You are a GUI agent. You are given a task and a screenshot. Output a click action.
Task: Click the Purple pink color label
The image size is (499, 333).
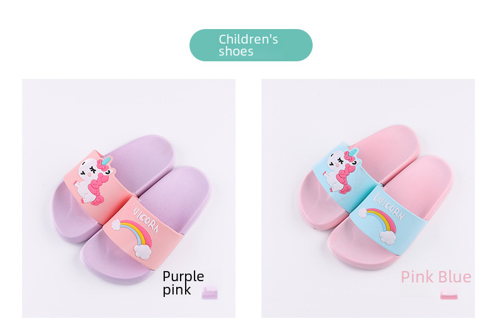pos(183,282)
